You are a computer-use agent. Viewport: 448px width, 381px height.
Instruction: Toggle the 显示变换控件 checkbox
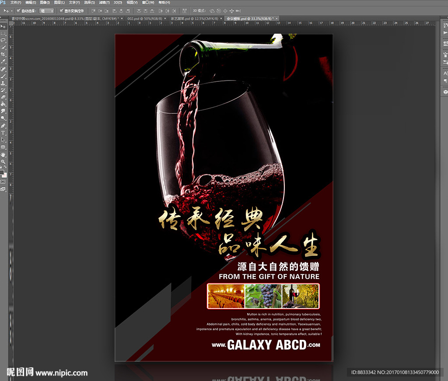[61, 10]
